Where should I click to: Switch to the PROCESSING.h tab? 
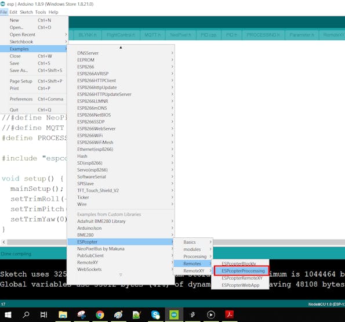[x=263, y=35]
